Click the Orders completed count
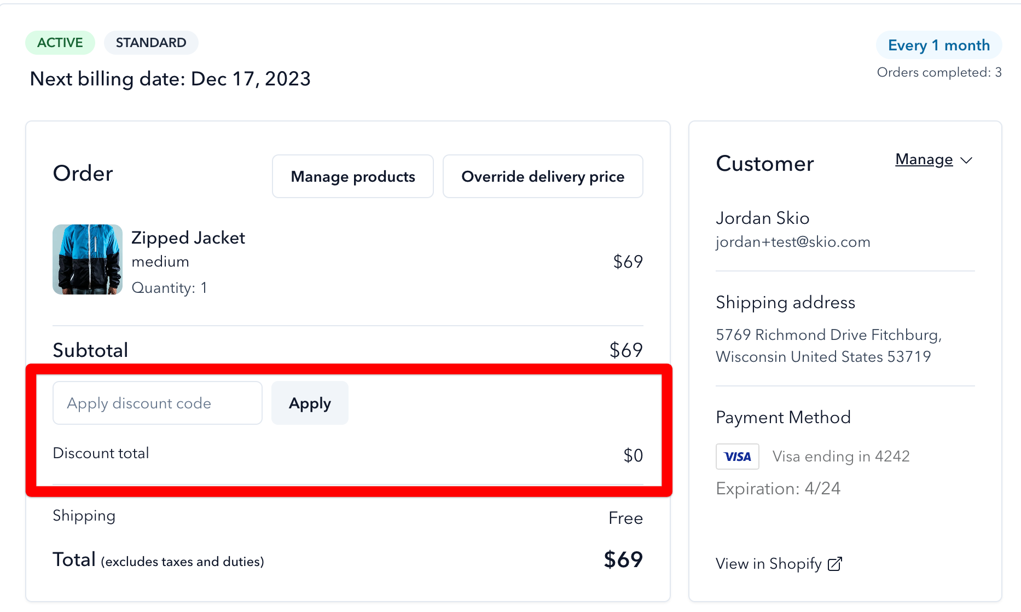Image resolution: width=1021 pixels, height=612 pixels. (939, 72)
